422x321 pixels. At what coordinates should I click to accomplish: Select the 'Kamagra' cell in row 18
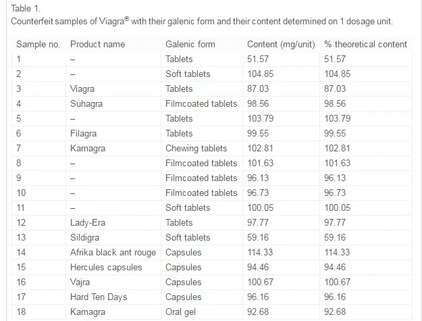point(88,312)
